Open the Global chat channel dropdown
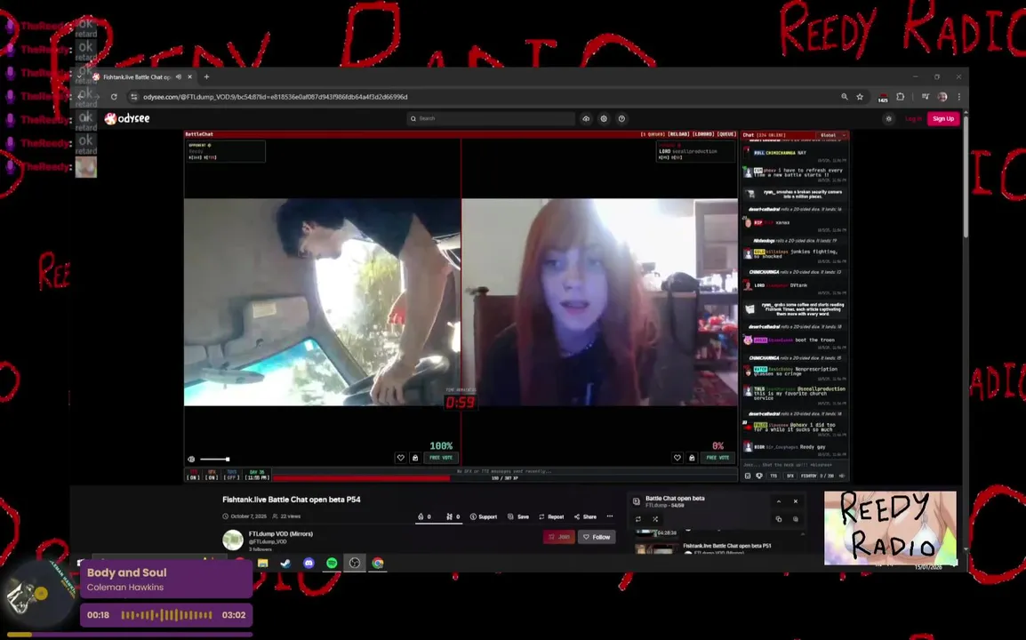The width and height of the screenshot is (1026, 640). click(831, 135)
